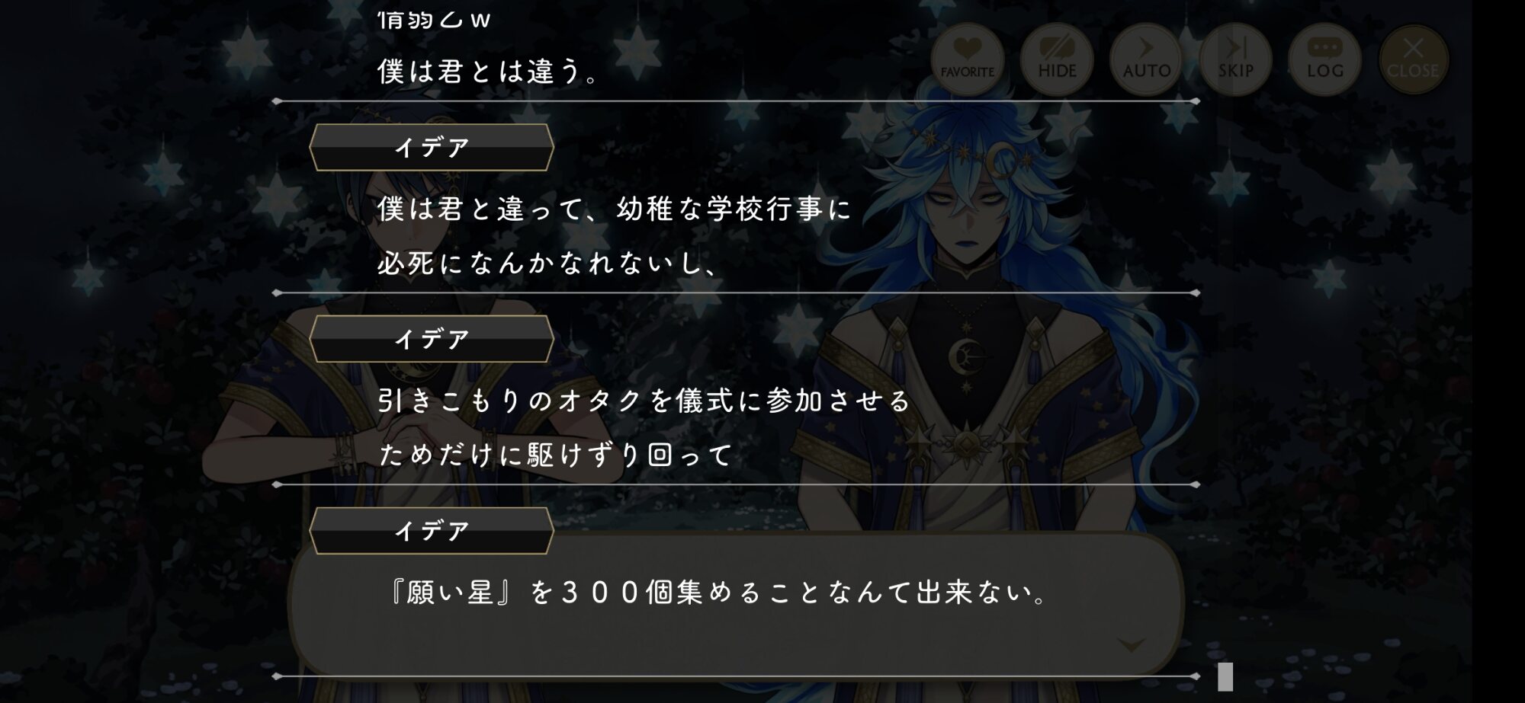
Task: Tap the partially visible top log line
Action: click(435, 19)
